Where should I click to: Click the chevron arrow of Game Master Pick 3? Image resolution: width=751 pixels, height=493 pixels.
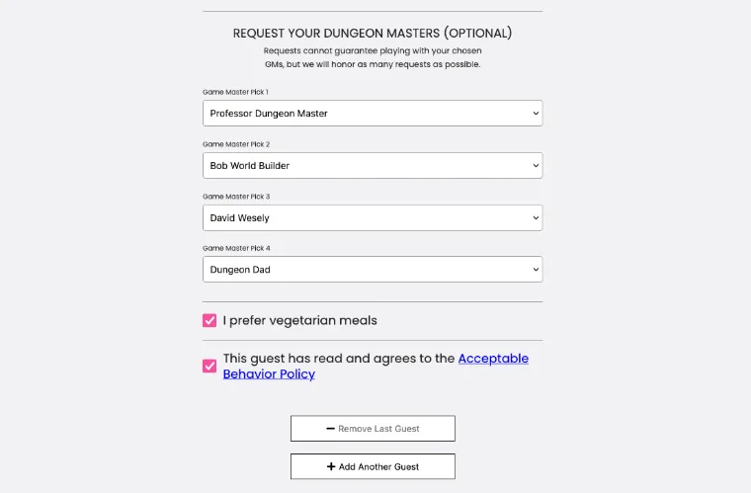point(536,217)
